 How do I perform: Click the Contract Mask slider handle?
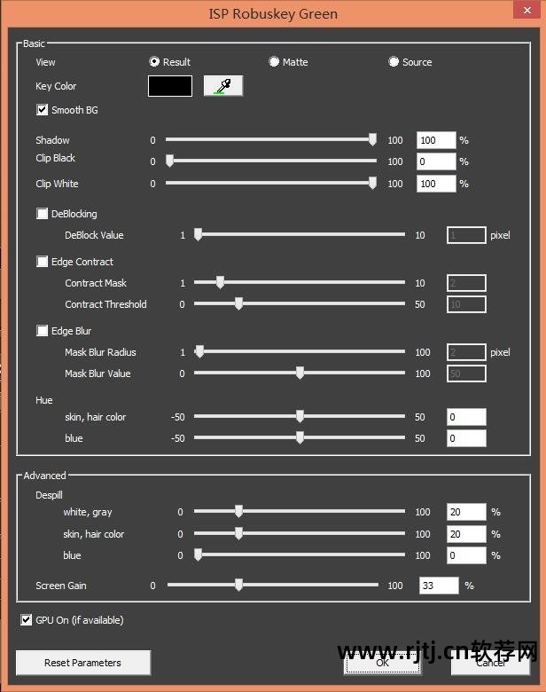click(x=220, y=282)
